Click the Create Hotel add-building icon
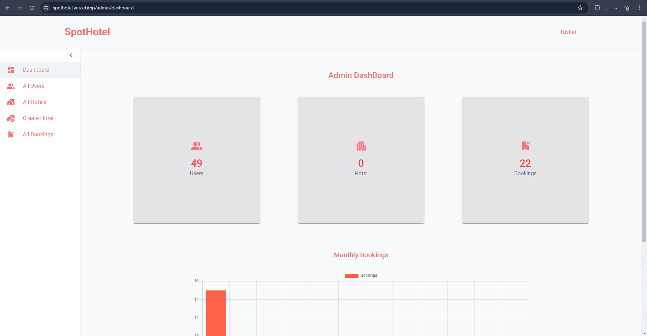 coord(11,118)
